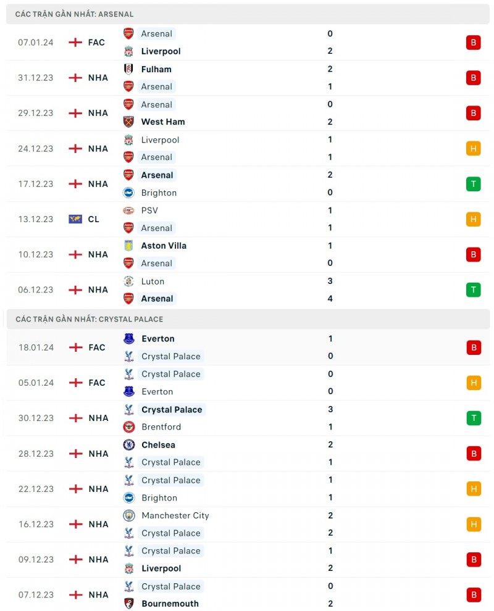The width and height of the screenshot is (494, 611).
Task: Click the Aston Villa club crest
Action: click(128, 246)
